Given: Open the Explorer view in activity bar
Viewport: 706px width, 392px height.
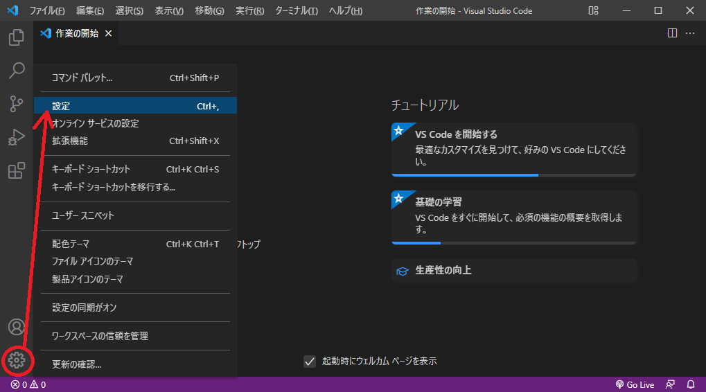Looking at the screenshot, I should tap(16, 37).
